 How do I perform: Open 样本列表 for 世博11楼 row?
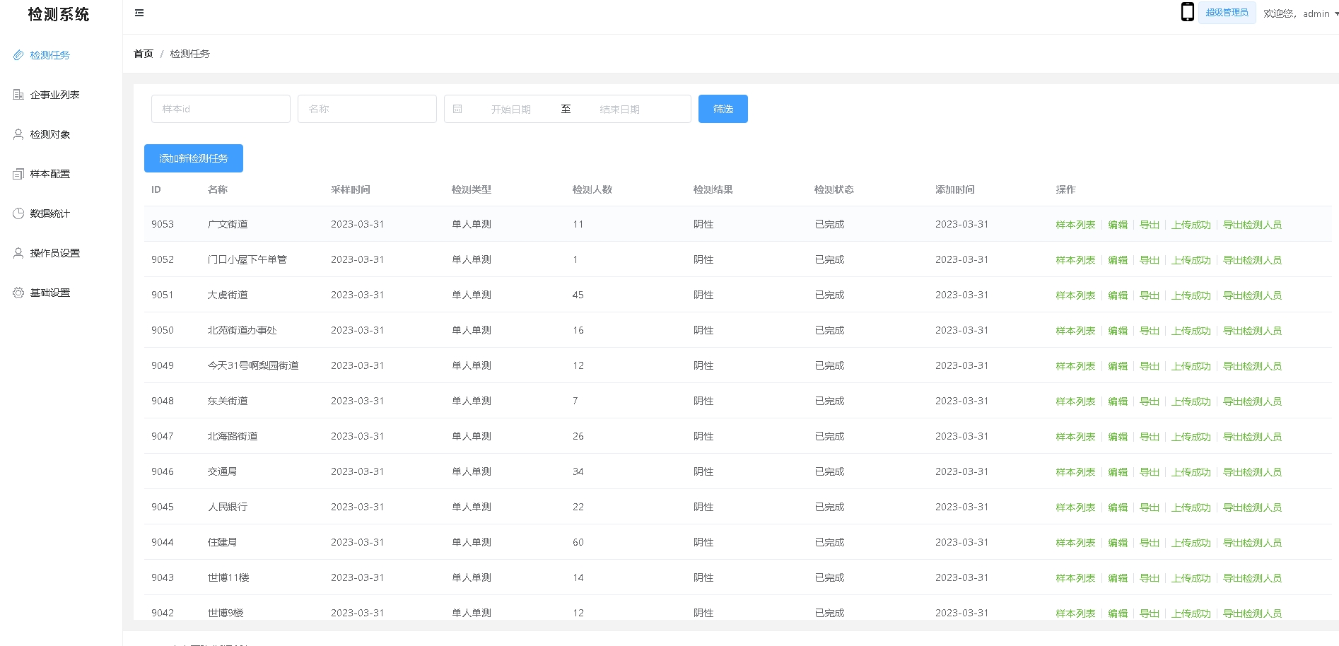coord(1075,578)
